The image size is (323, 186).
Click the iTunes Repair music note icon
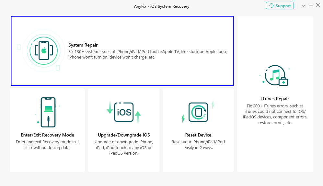[275, 75]
